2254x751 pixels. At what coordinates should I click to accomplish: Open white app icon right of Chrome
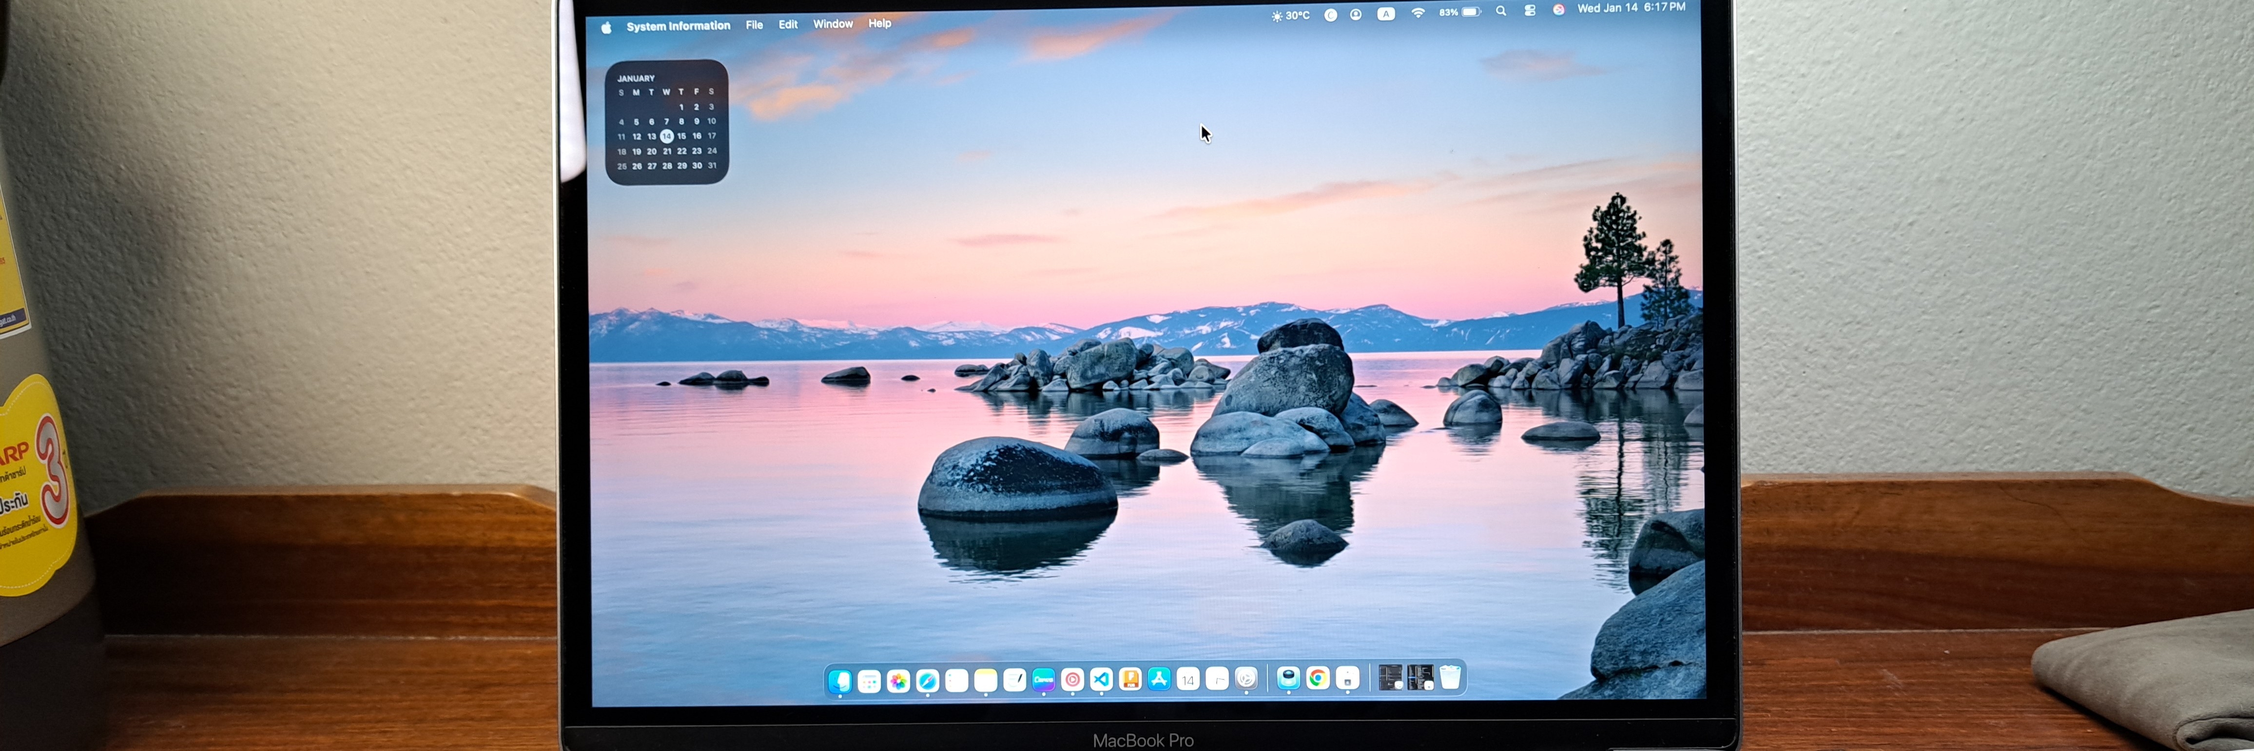click(x=1347, y=679)
